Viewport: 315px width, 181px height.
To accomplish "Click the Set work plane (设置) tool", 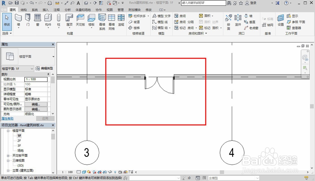I will click(281, 20).
